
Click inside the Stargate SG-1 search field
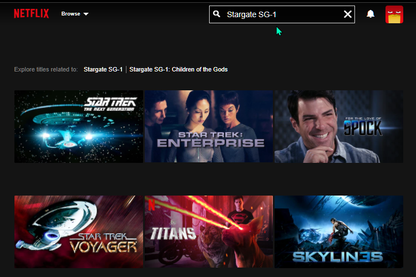(x=282, y=14)
